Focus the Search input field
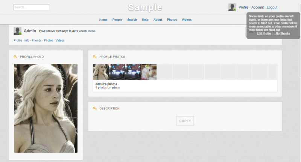 click(x=32, y=7)
